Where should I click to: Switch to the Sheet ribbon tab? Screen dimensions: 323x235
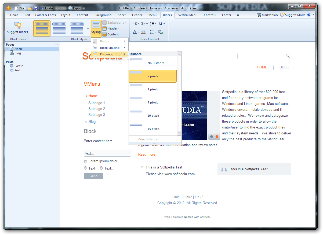click(122, 15)
